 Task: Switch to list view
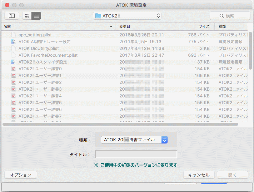[x=36, y=16]
